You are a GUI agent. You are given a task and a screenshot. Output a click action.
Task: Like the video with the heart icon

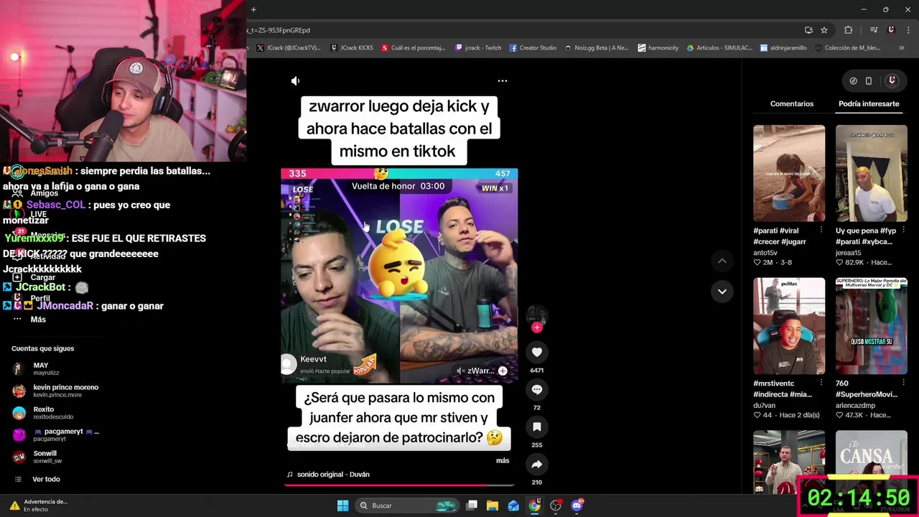(x=536, y=352)
